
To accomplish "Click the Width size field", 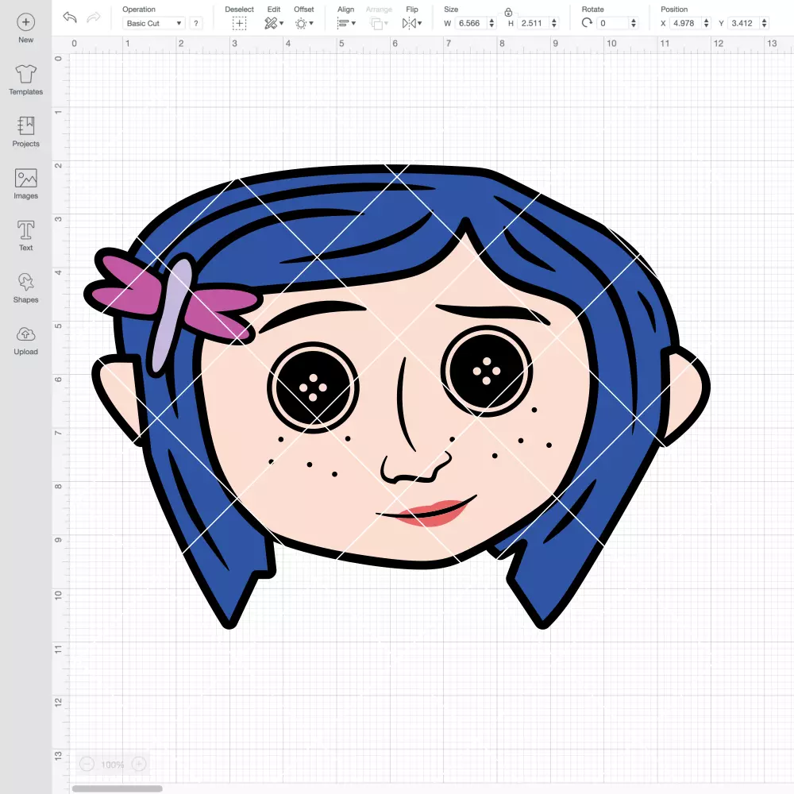I will (471, 23).
